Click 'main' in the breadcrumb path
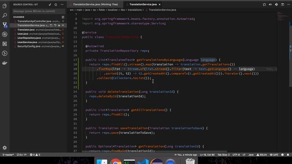Image resolution: width=292 pixels, height=164 pixels. coord(79,10)
